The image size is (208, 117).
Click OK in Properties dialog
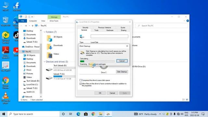100,93
